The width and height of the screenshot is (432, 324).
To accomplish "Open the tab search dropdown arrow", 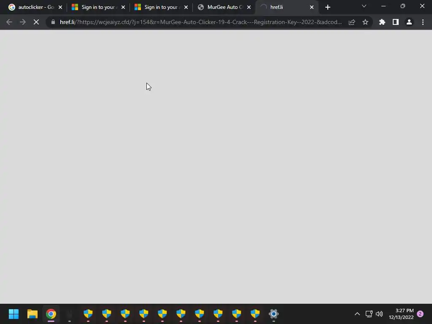I will coord(364,6).
